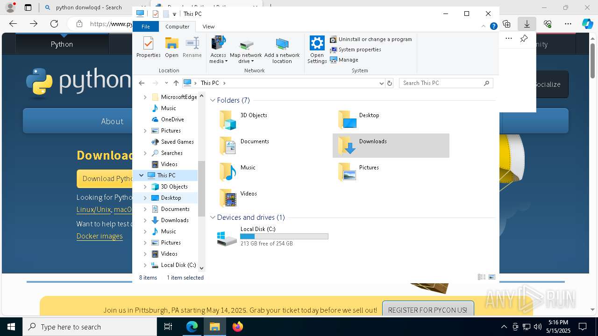Click the quick access Properties icon in the title bar

(x=156, y=14)
